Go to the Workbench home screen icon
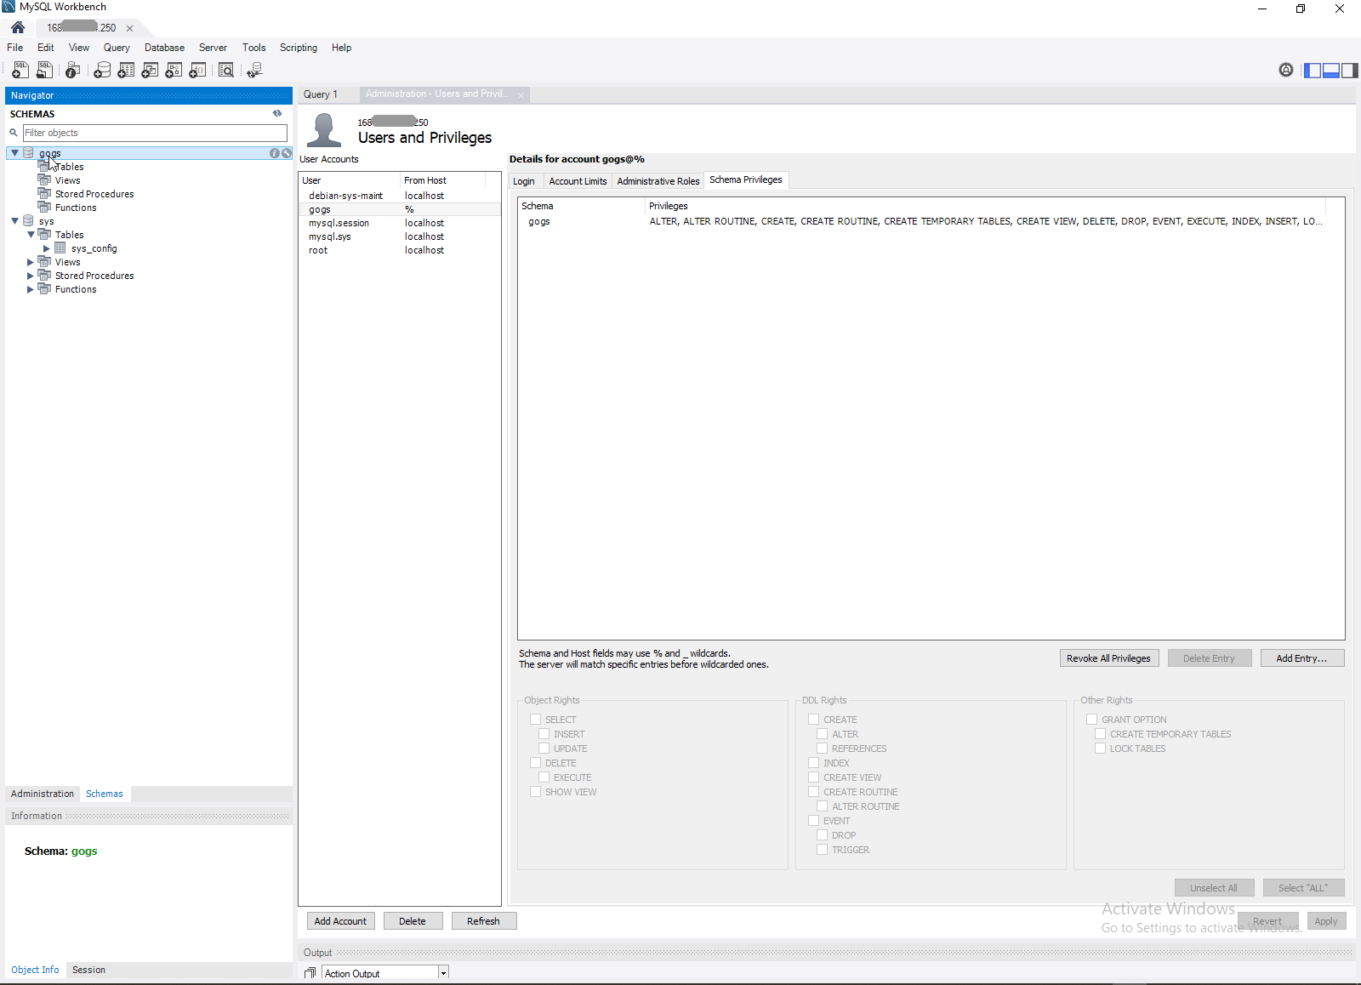This screenshot has height=985, width=1361. point(18,27)
